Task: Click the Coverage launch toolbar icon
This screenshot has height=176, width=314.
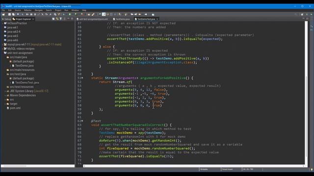Action: (x=76, y=14)
